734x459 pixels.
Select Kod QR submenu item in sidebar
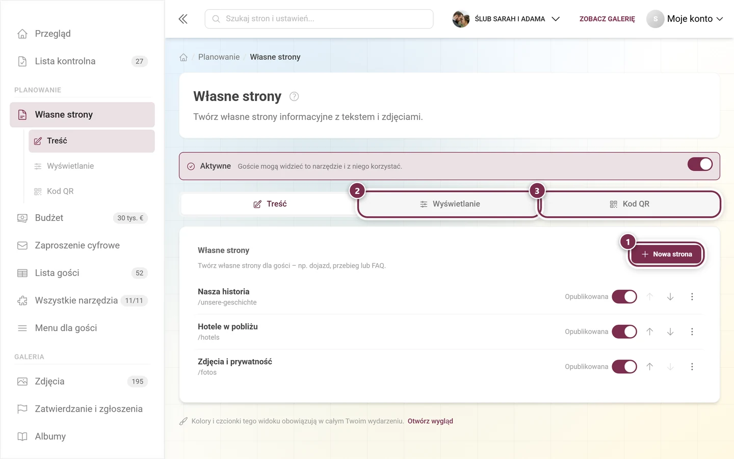(92, 191)
